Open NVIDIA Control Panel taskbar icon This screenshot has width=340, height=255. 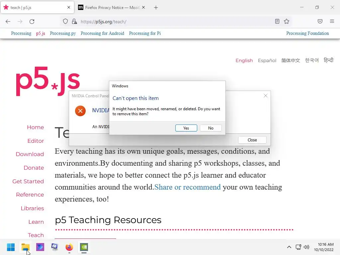(x=84, y=247)
